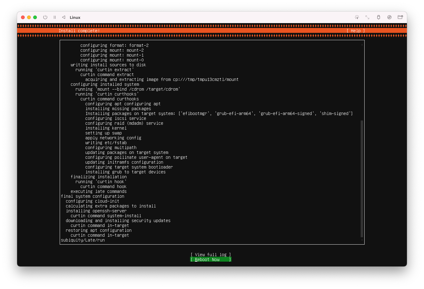Click the power icon to shut down VM
The width and height of the screenshot is (424, 289).
tap(45, 17)
